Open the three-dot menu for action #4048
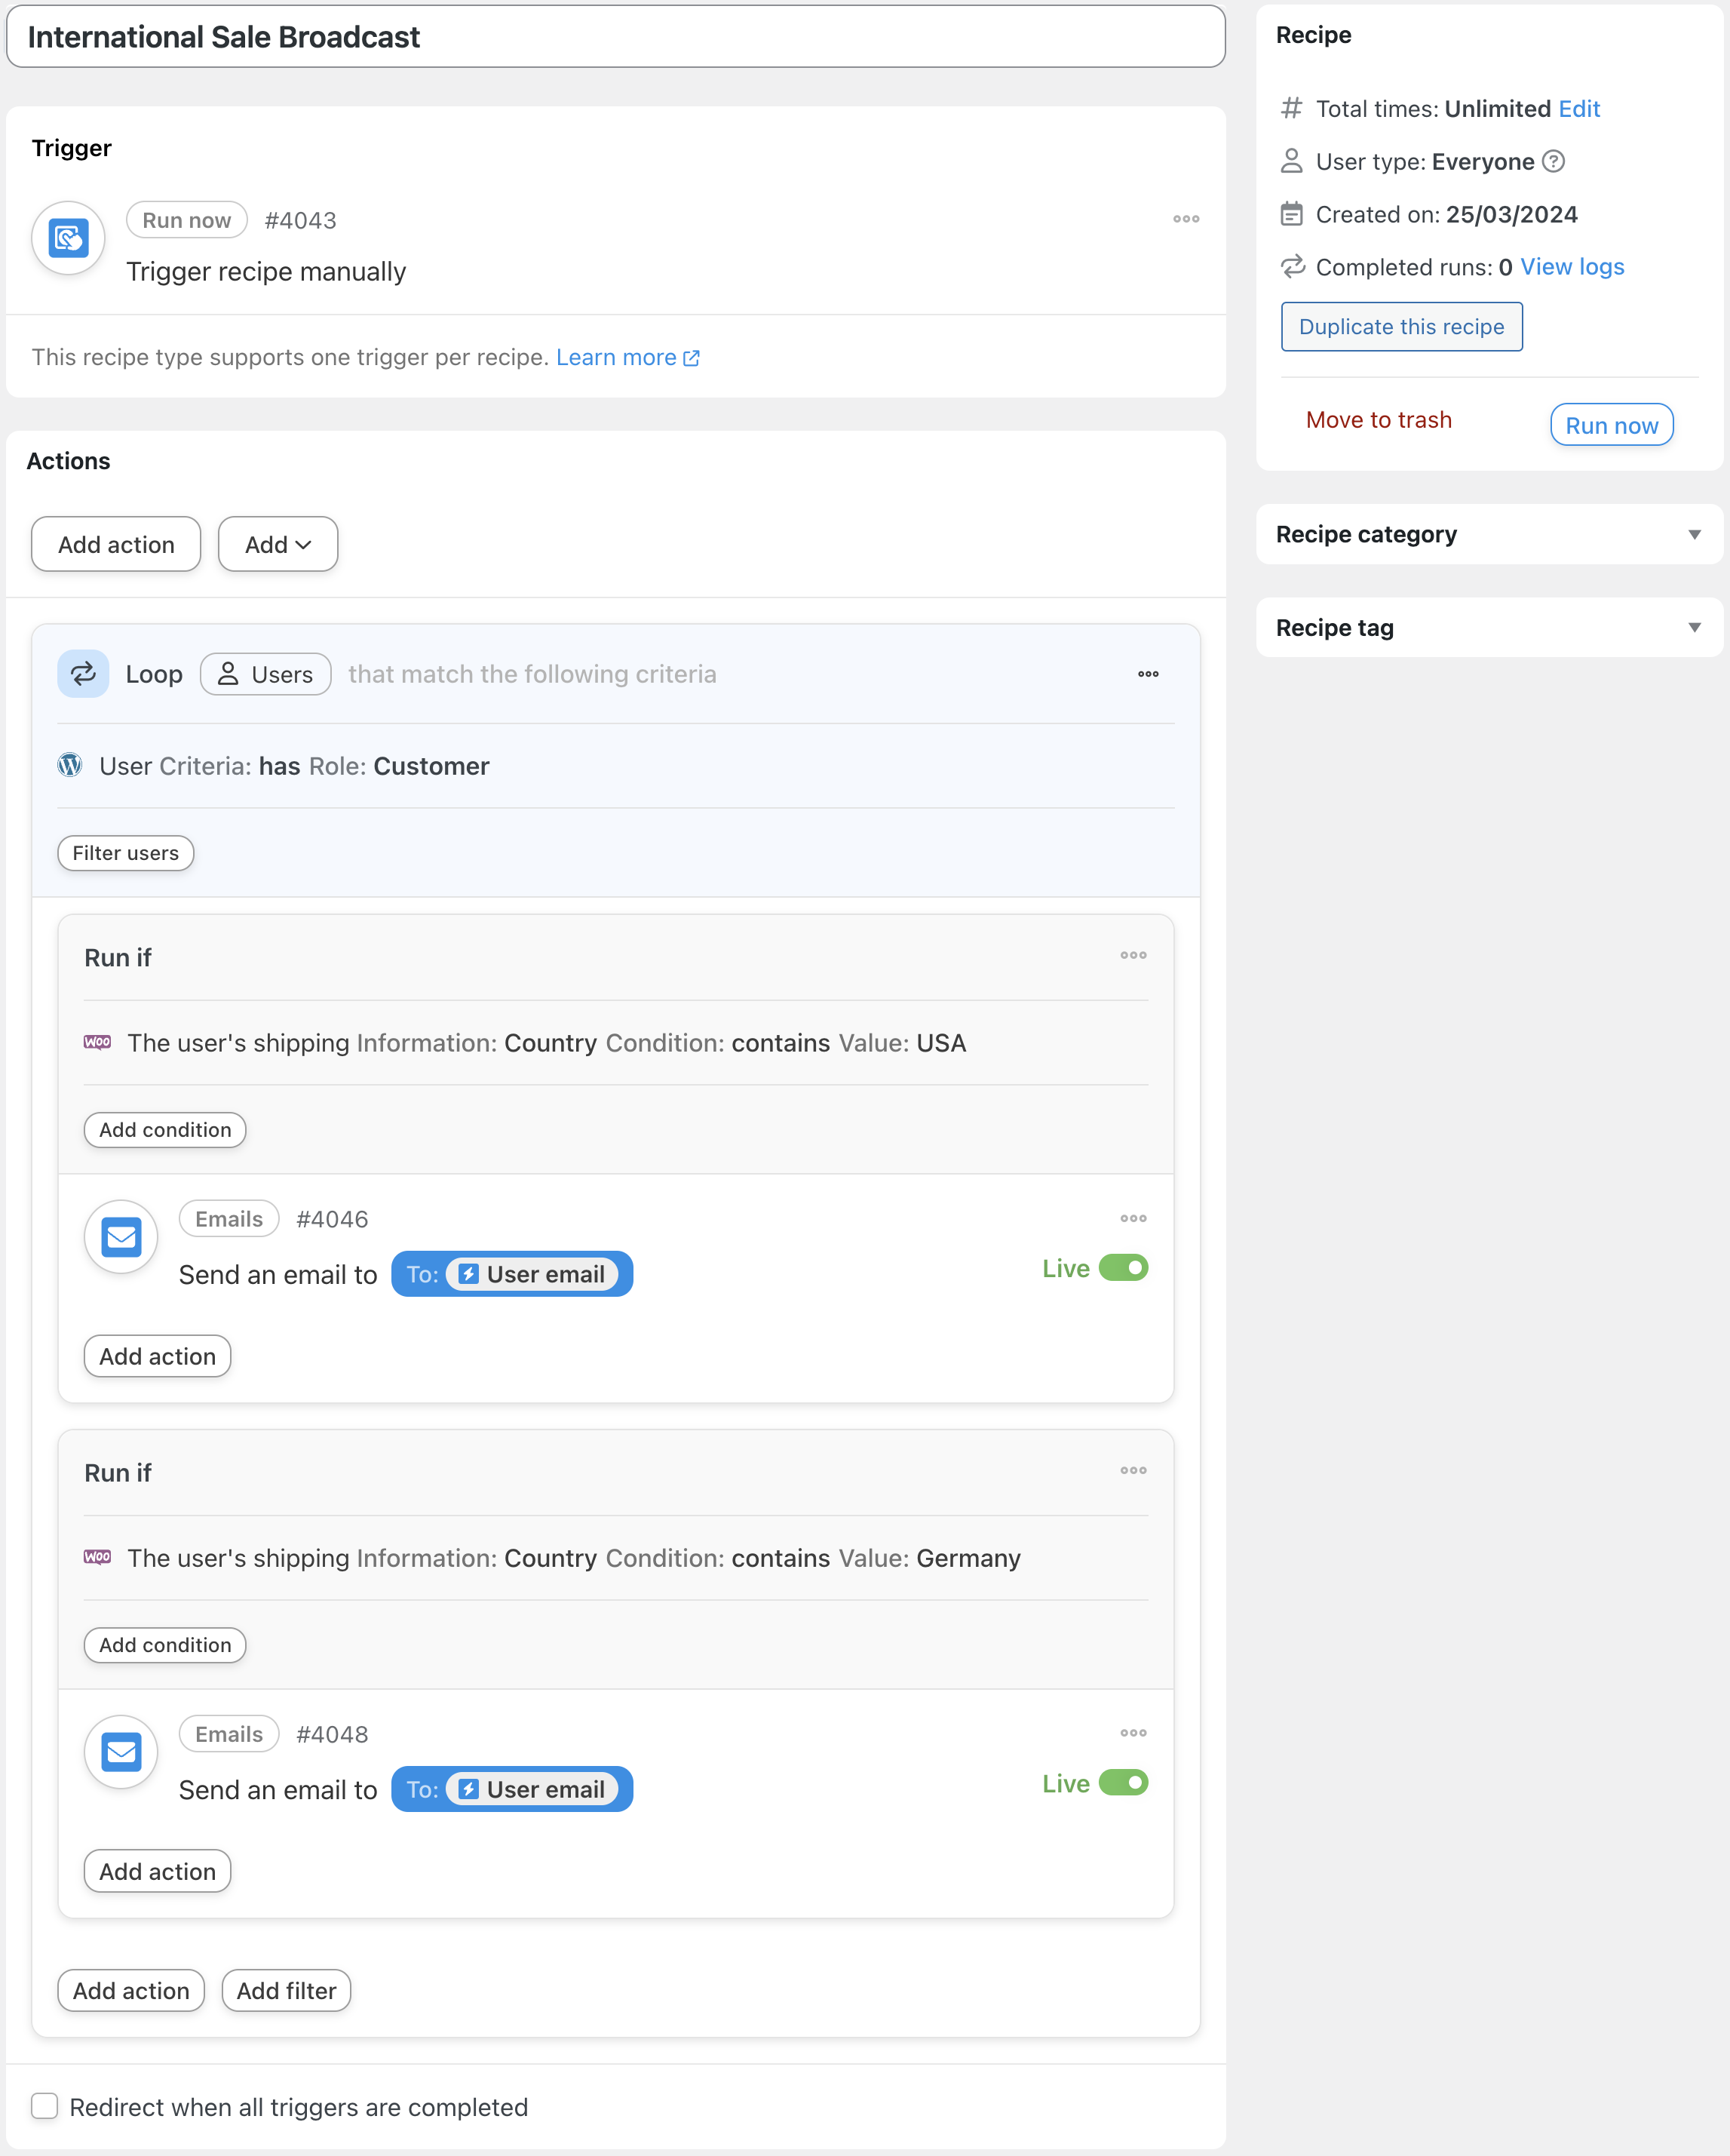 [1133, 1733]
